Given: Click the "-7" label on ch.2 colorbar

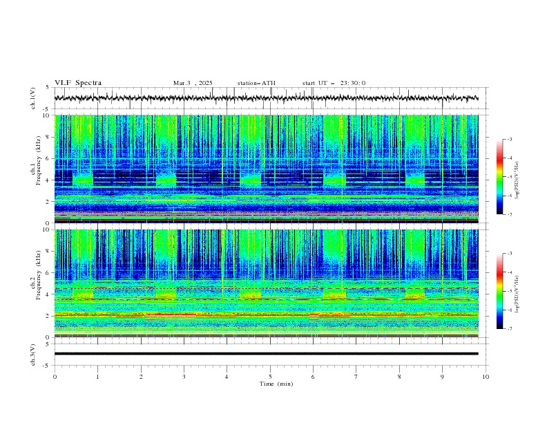Looking at the screenshot, I should click(510, 329).
